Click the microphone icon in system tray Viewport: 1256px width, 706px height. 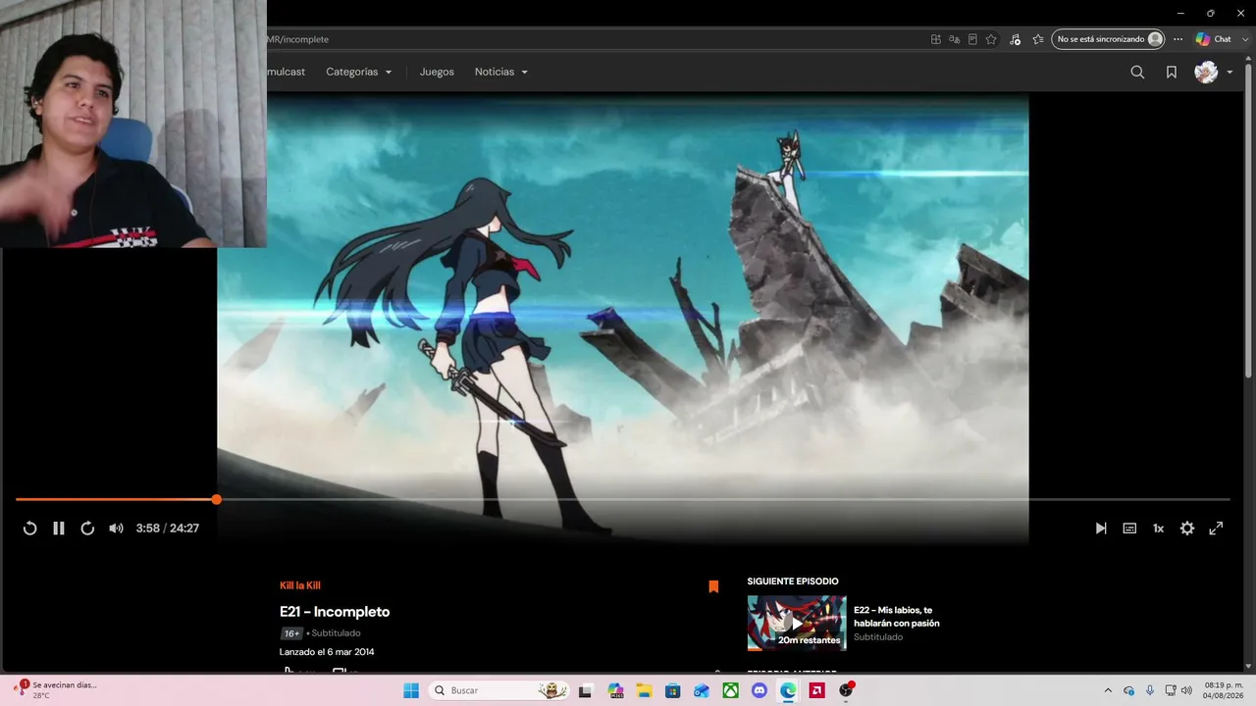1150,690
